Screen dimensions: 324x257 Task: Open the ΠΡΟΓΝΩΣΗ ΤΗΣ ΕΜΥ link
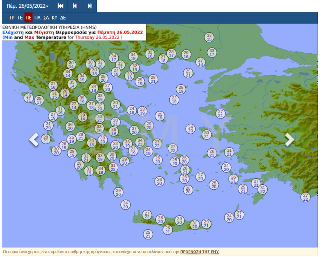click(x=199, y=252)
